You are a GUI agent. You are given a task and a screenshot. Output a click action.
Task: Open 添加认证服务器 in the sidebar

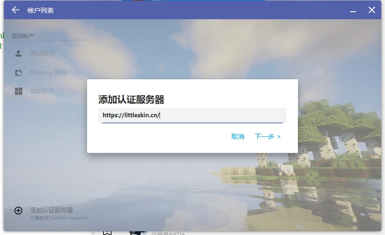[x=51, y=210]
